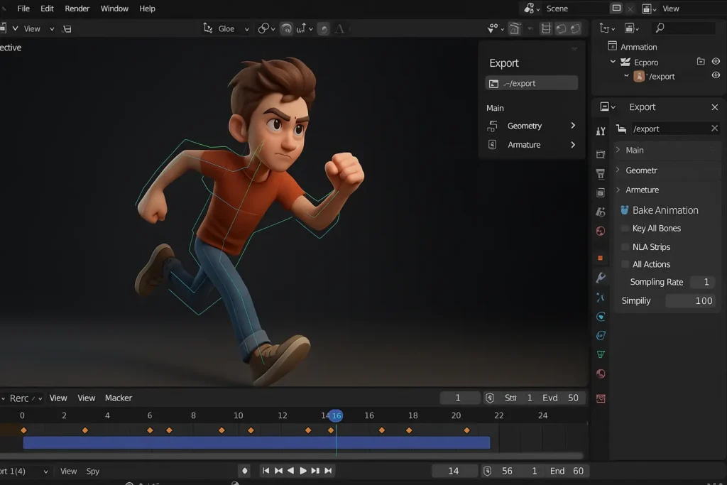Click the exclude-from-layer icon on Ecporo row

point(701,61)
